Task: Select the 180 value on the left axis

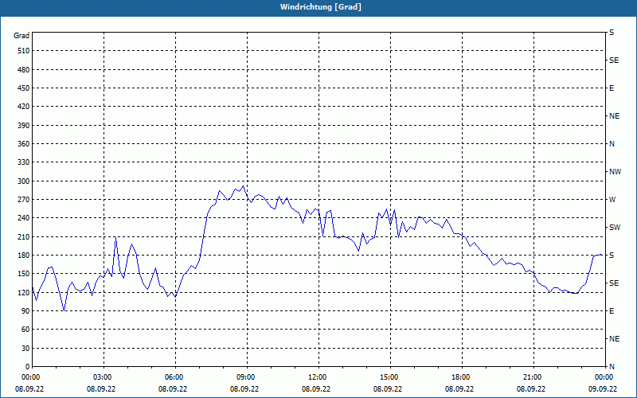Action: tap(24, 256)
